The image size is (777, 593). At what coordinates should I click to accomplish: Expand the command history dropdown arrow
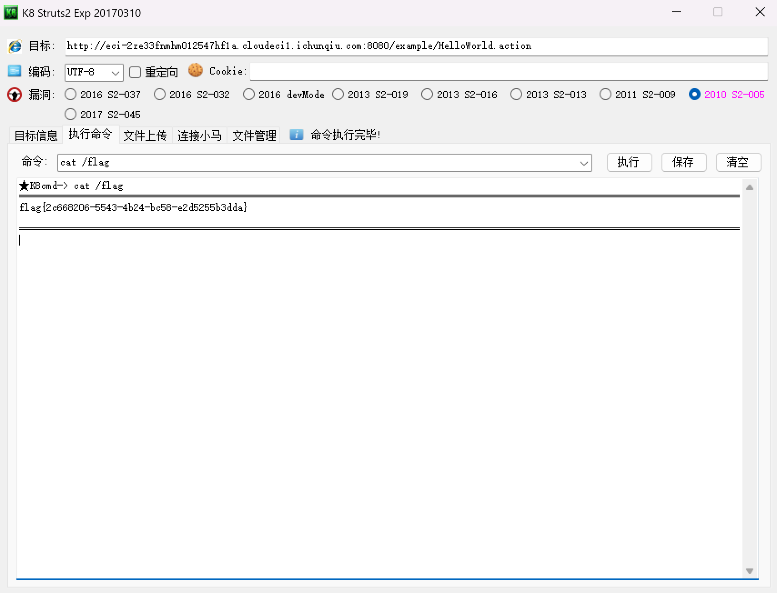(x=584, y=163)
